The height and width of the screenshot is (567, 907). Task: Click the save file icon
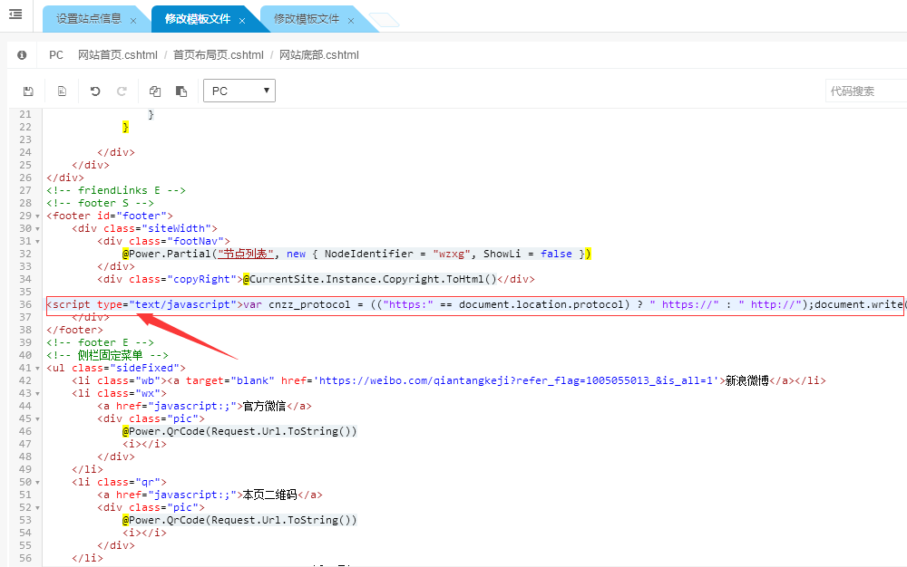[28, 91]
